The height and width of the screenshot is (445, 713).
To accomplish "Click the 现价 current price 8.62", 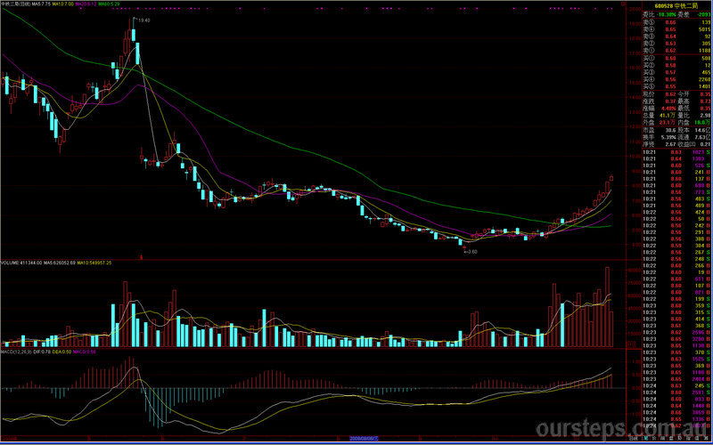I will tap(671, 94).
